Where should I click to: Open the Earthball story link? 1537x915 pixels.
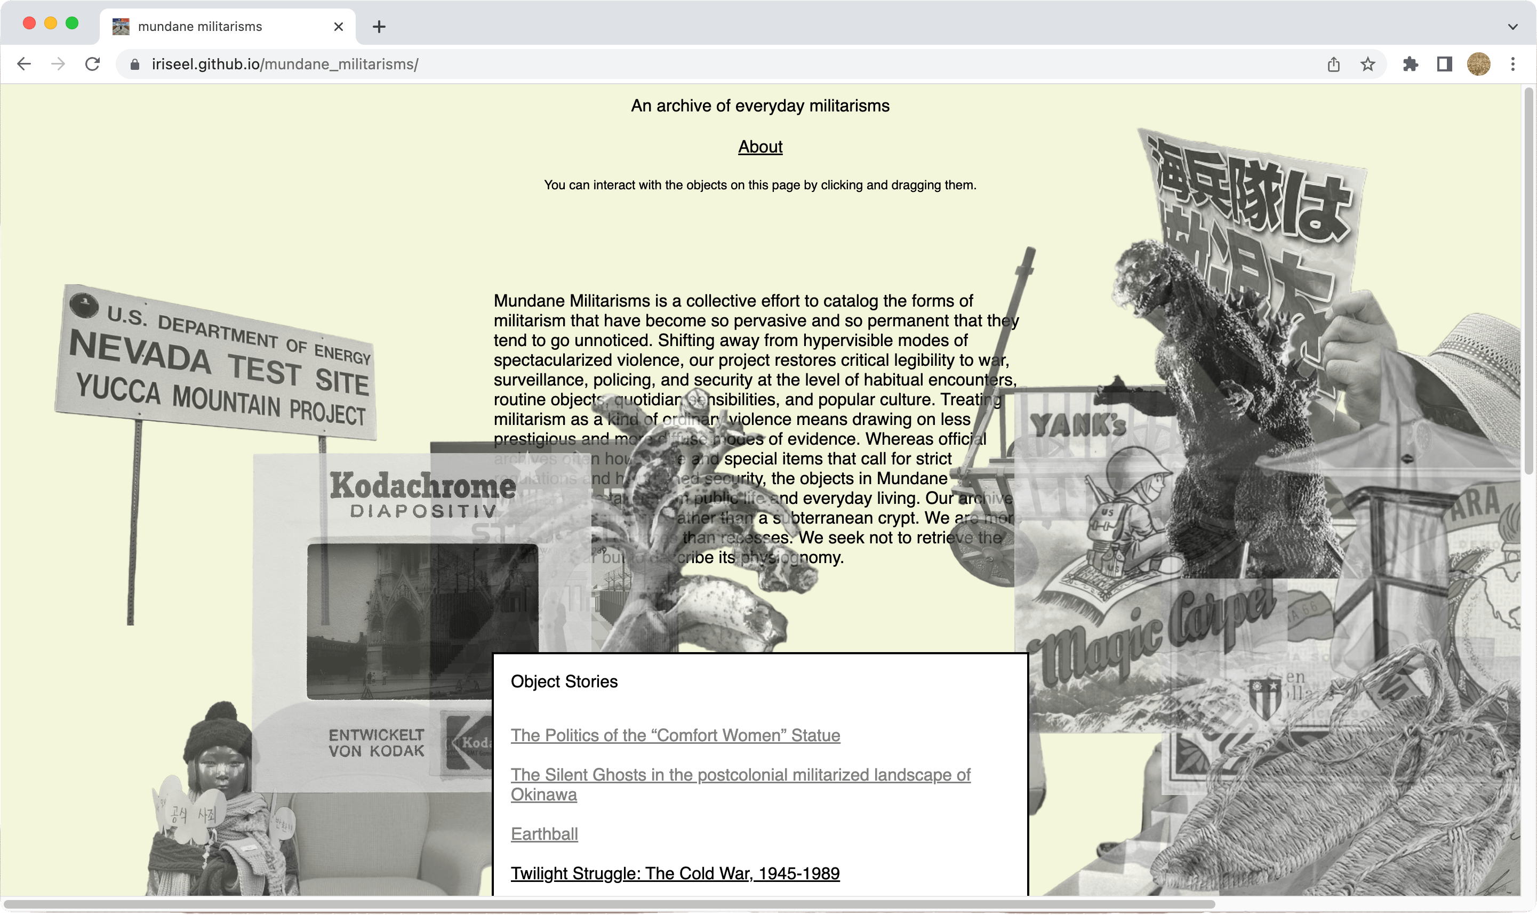545,833
